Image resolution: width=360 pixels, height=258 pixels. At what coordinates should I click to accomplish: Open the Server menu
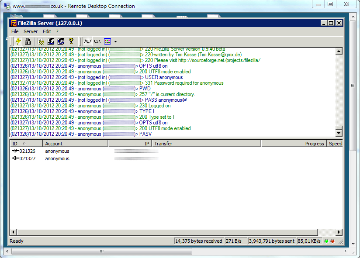[x=31, y=31]
